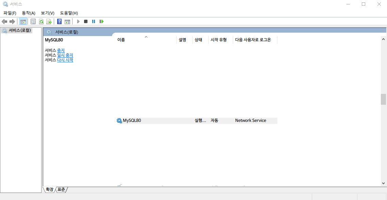Open Help with the question mark icon
This screenshot has width=387, height=200.
(x=59, y=21)
